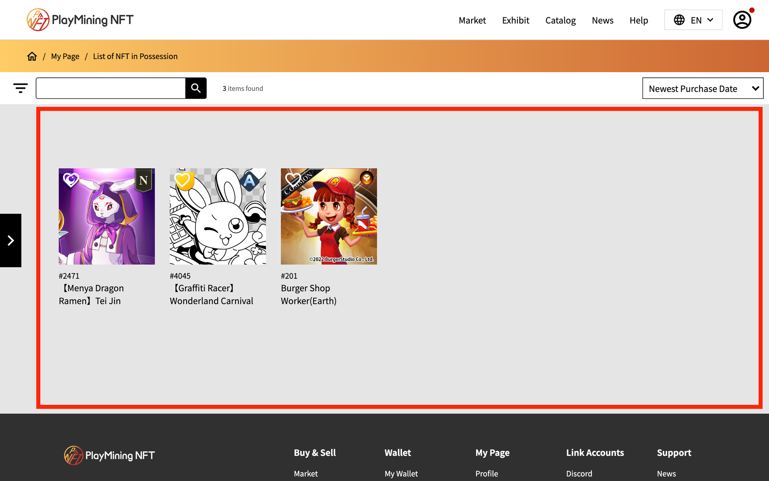Viewport: 769px width, 481px height.
Task: Expand the left side panel arrow
Action: point(11,240)
